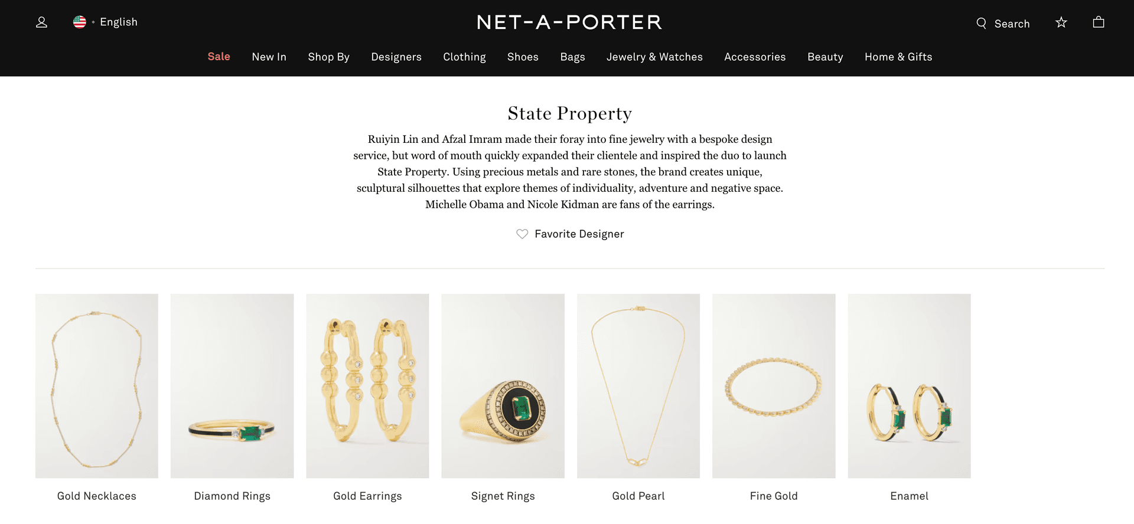Click the Search text field
This screenshot has height=524, width=1134.
(1012, 24)
